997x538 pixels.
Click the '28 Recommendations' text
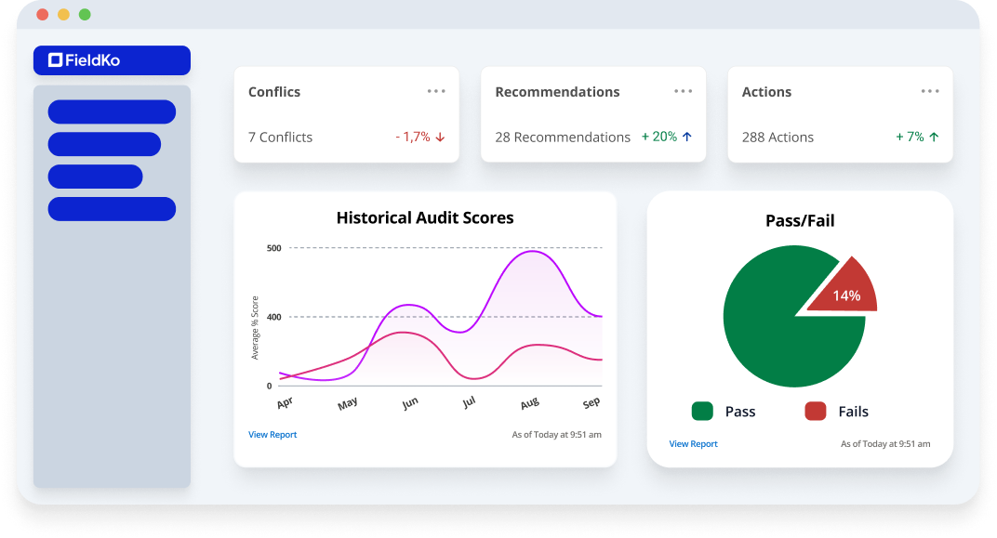pyautogui.click(x=563, y=138)
